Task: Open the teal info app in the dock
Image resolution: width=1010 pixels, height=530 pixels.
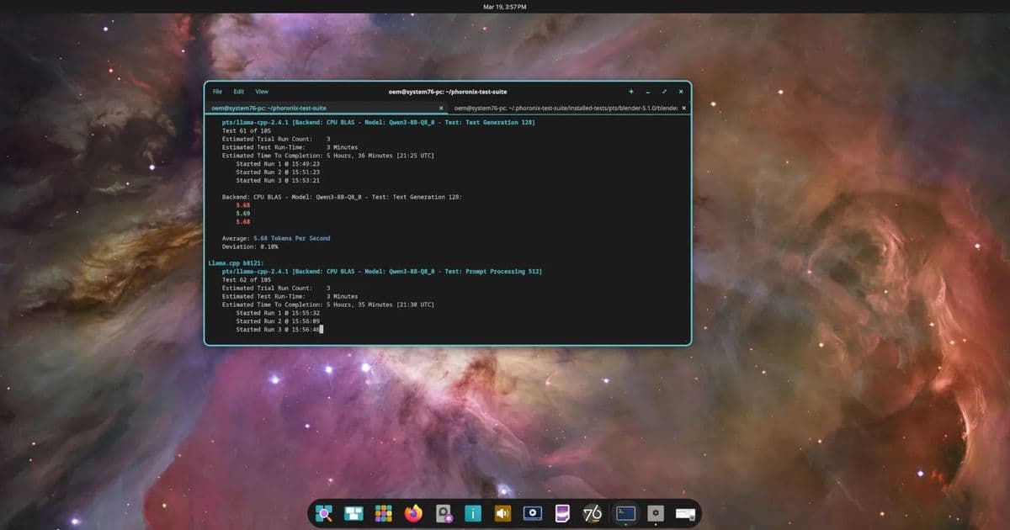Action: point(472,512)
